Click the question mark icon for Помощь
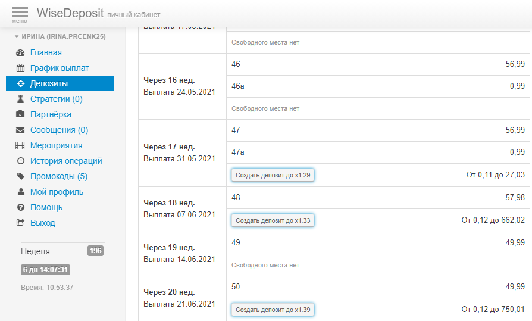532x321 pixels. (x=20, y=208)
